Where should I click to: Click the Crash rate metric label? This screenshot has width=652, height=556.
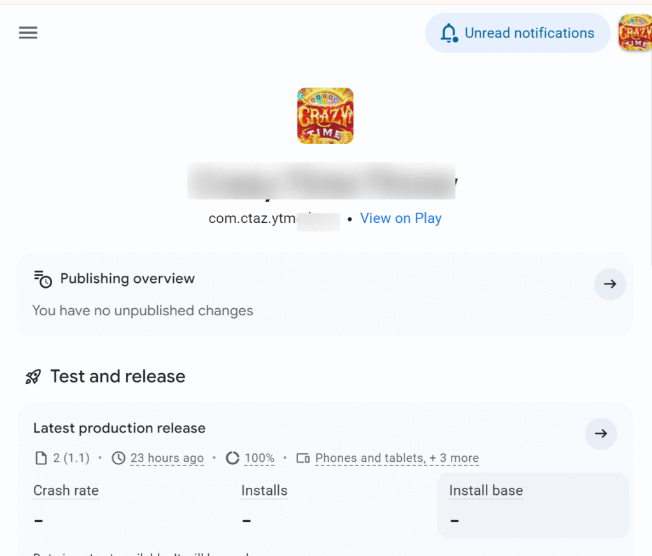(x=66, y=491)
